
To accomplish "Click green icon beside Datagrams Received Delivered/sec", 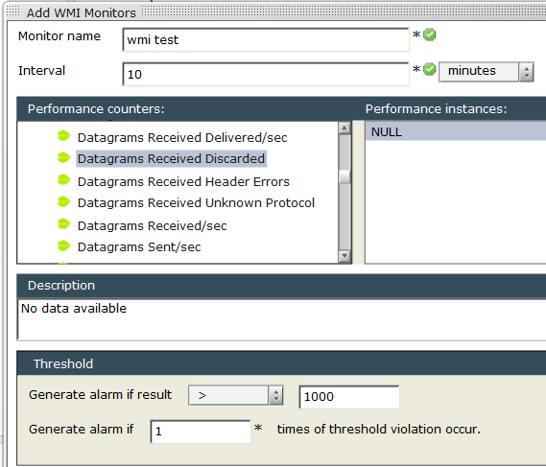I will [x=63, y=136].
